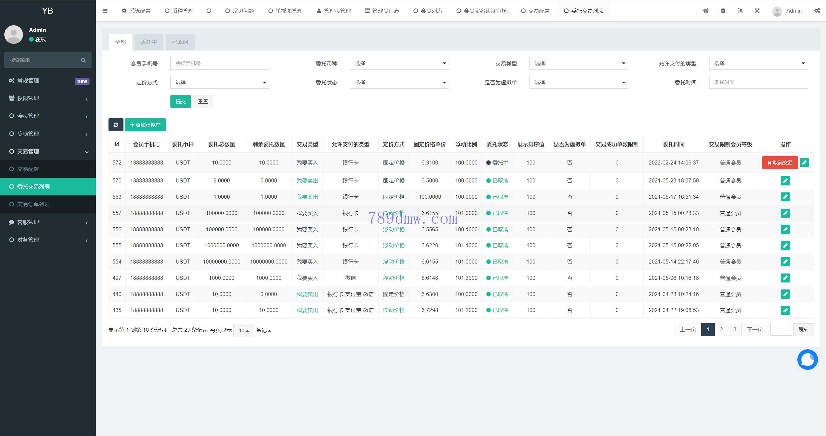
Task: Click the refresh table icon button
Action: point(116,125)
